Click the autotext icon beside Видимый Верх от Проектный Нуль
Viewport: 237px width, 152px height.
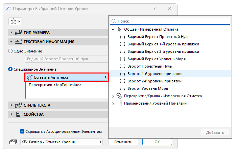pyautogui.click(x=122, y=37)
